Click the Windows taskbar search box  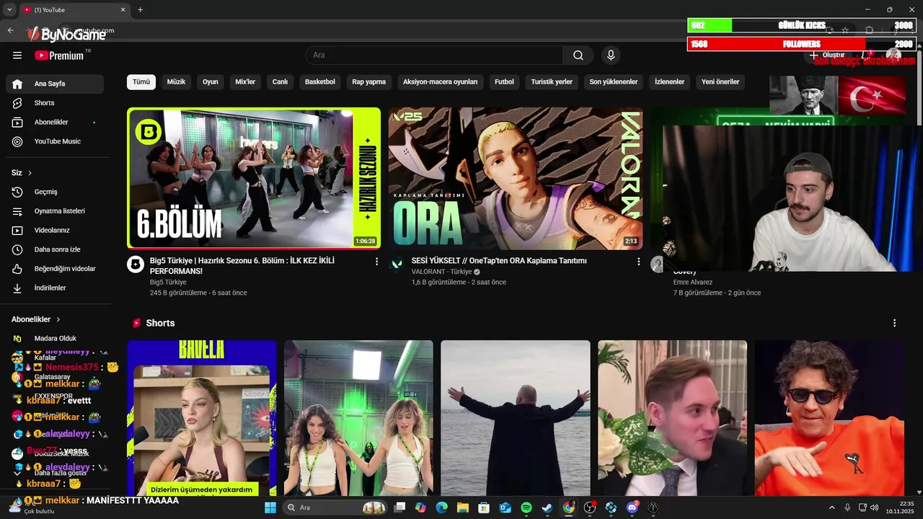(x=335, y=507)
